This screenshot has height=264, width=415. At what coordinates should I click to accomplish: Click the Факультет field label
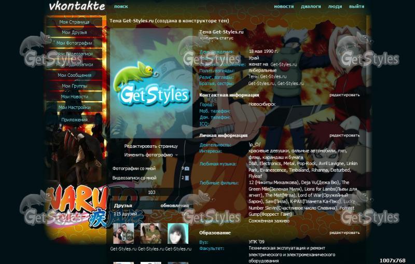point(212,248)
